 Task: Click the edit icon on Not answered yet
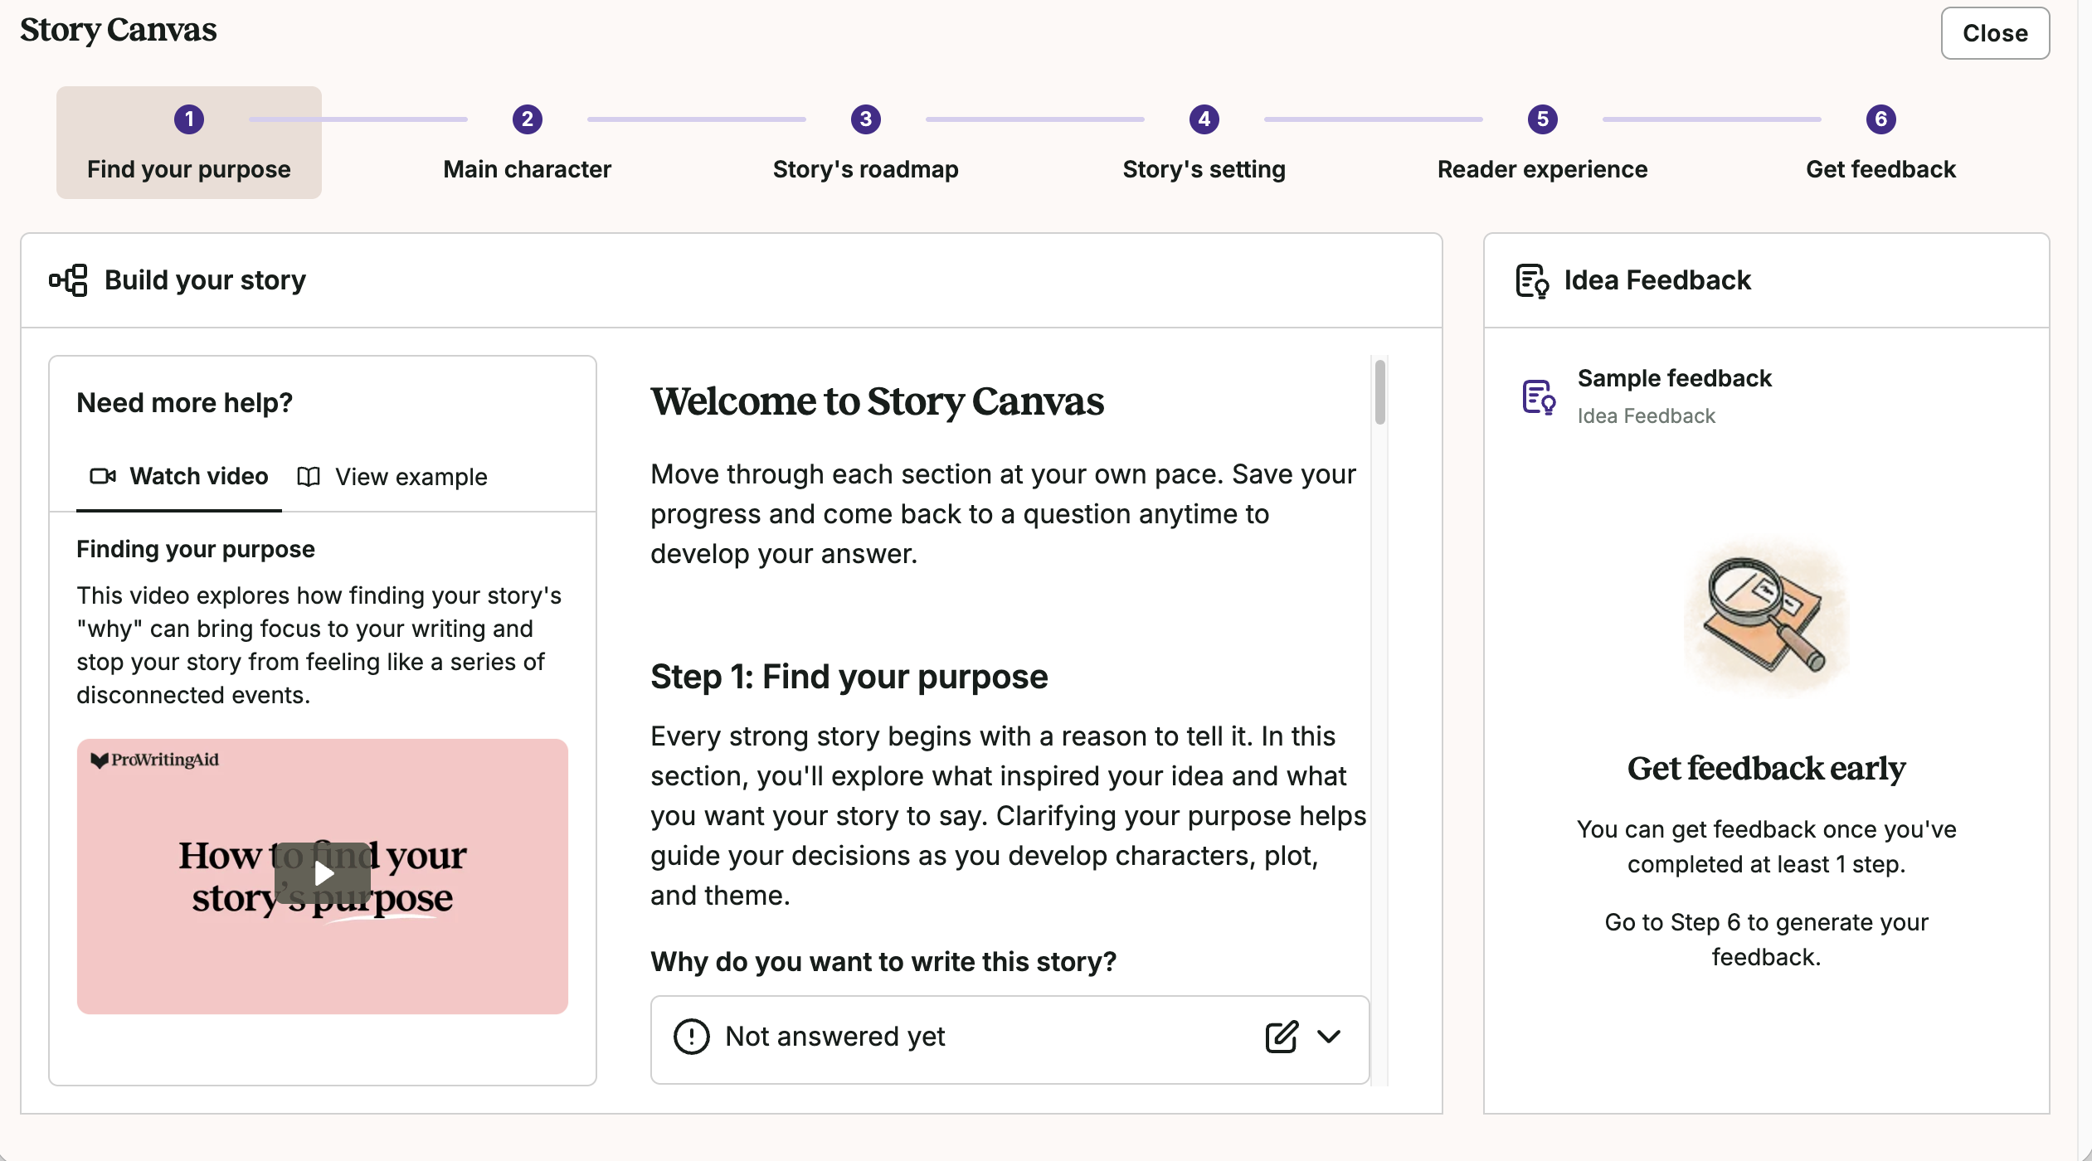pos(1281,1037)
